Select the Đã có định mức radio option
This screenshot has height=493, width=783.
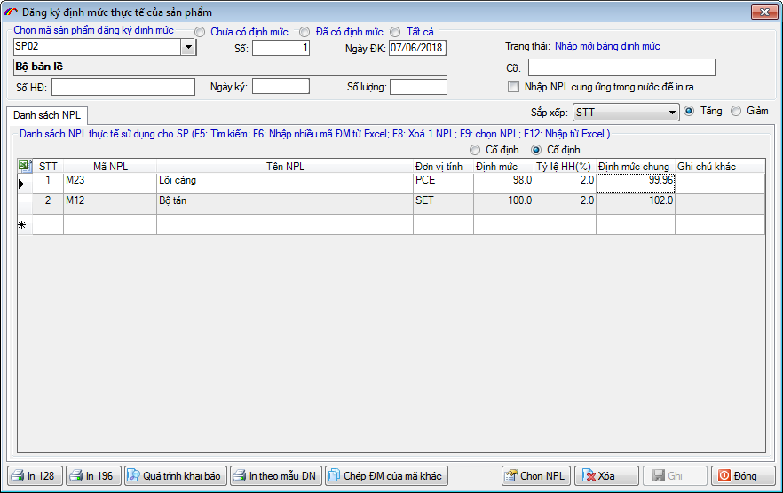[305, 32]
